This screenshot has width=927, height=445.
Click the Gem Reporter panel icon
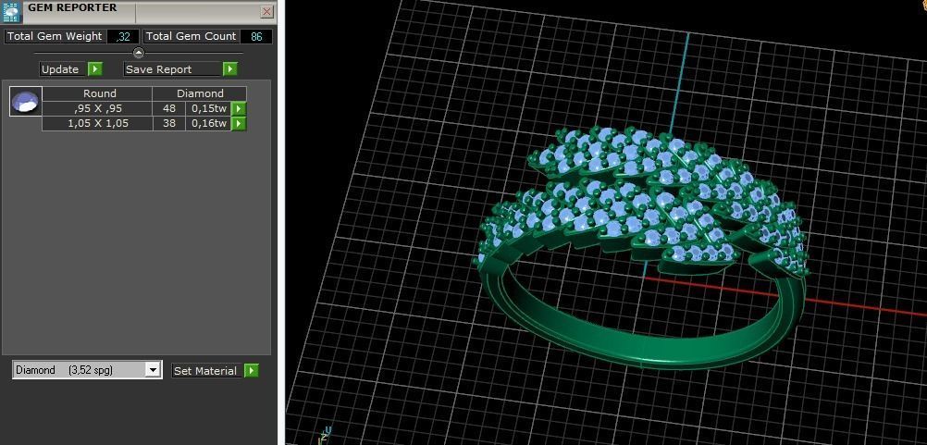pyautogui.click(x=12, y=12)
